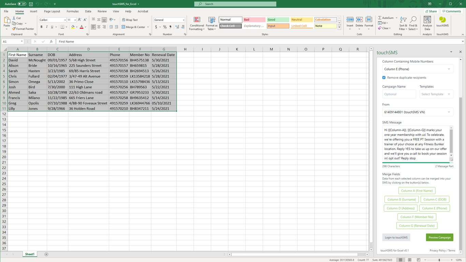Click the Underline button
The image size is (466, 262).
click(52, 27)
